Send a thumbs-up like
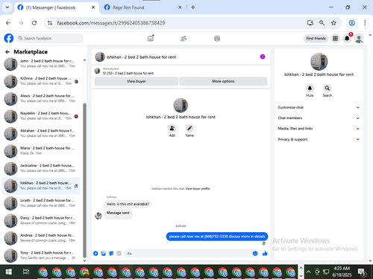The image size is (373, 279). coord(265,253)
